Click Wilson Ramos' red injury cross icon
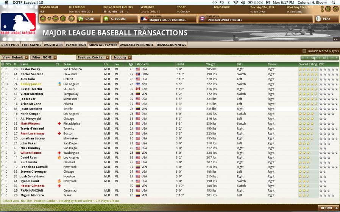Image resolution: width=340 pixels, height=212 pixels. [59, 153]
